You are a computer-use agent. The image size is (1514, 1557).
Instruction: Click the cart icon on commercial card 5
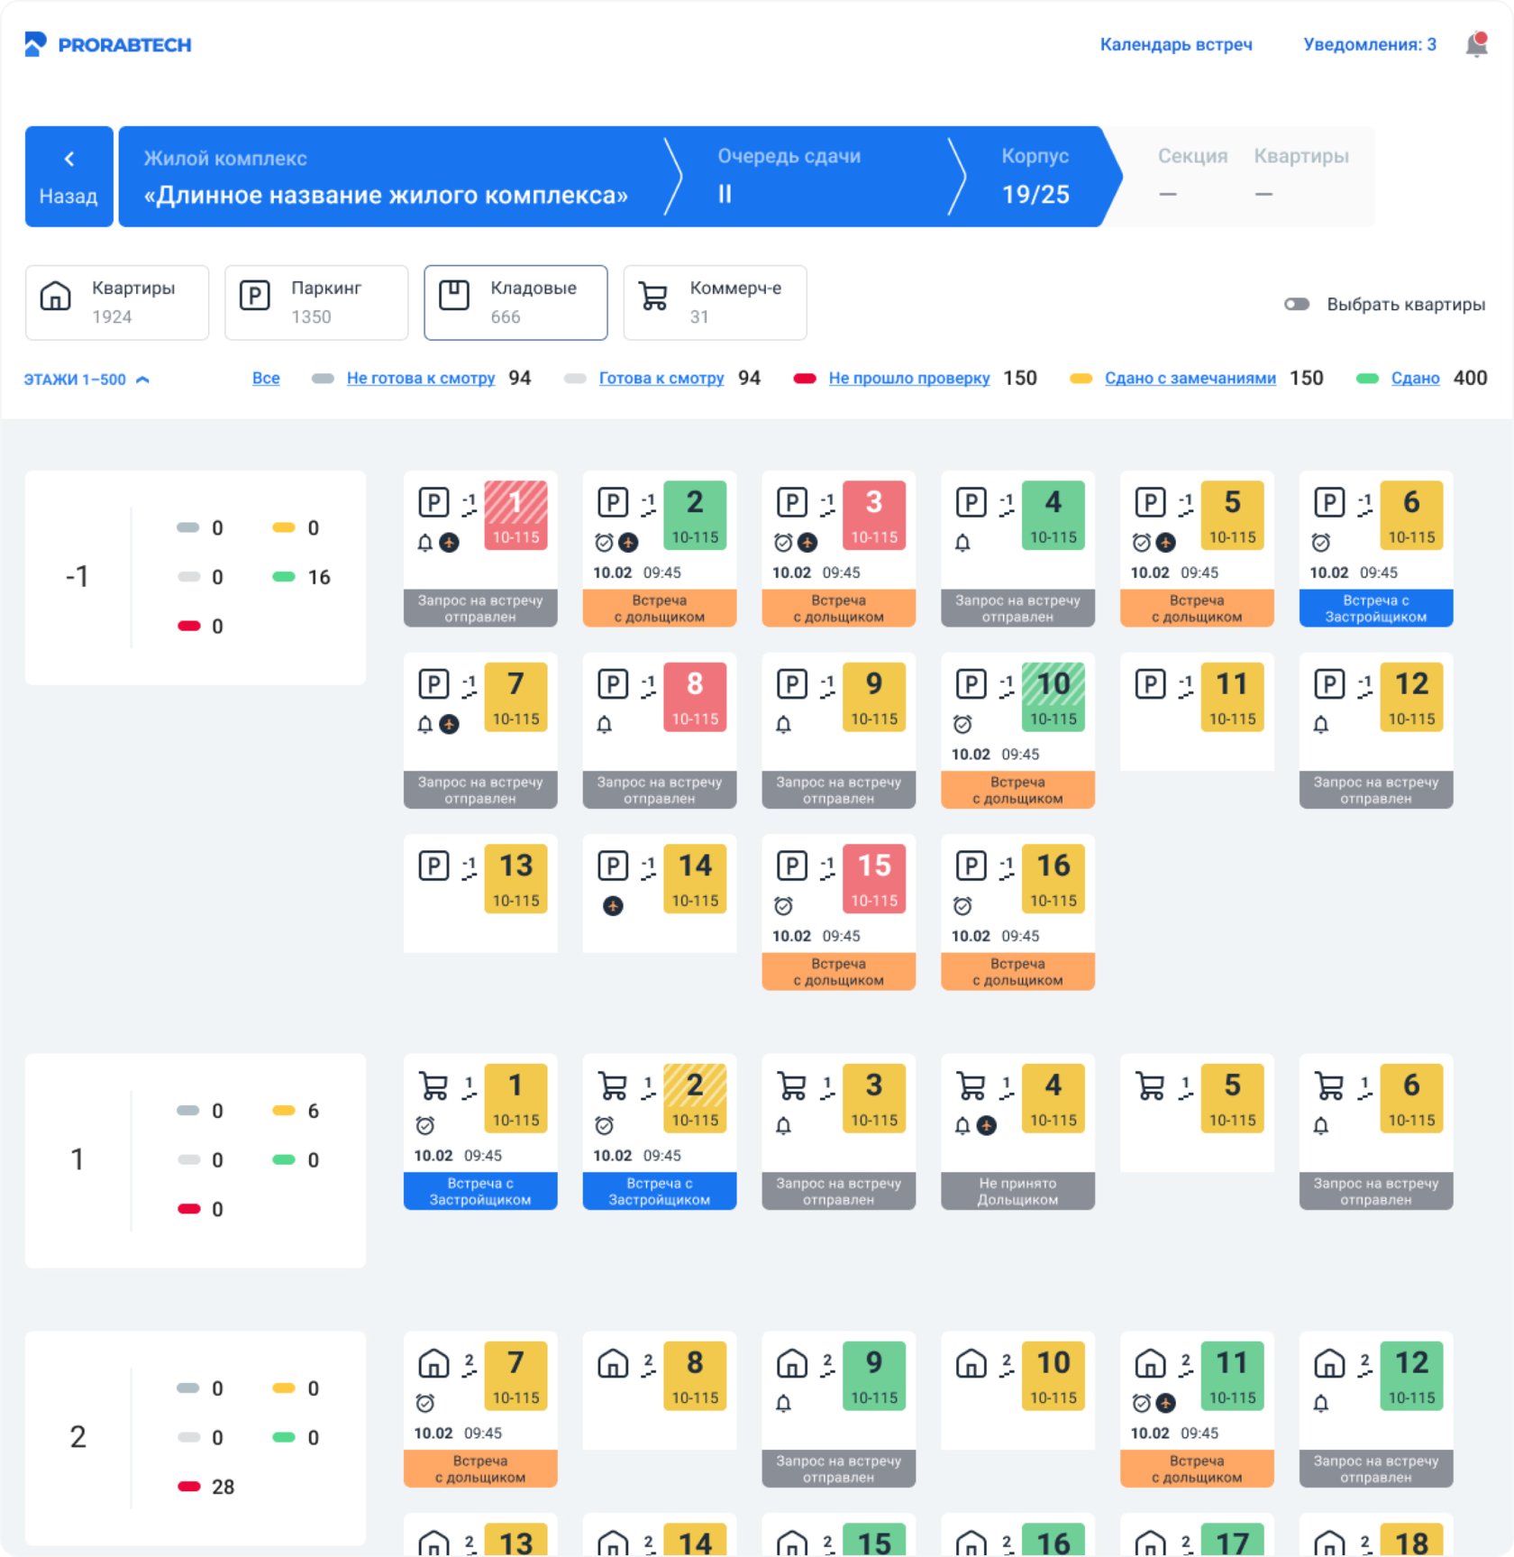(1150, 1085)
